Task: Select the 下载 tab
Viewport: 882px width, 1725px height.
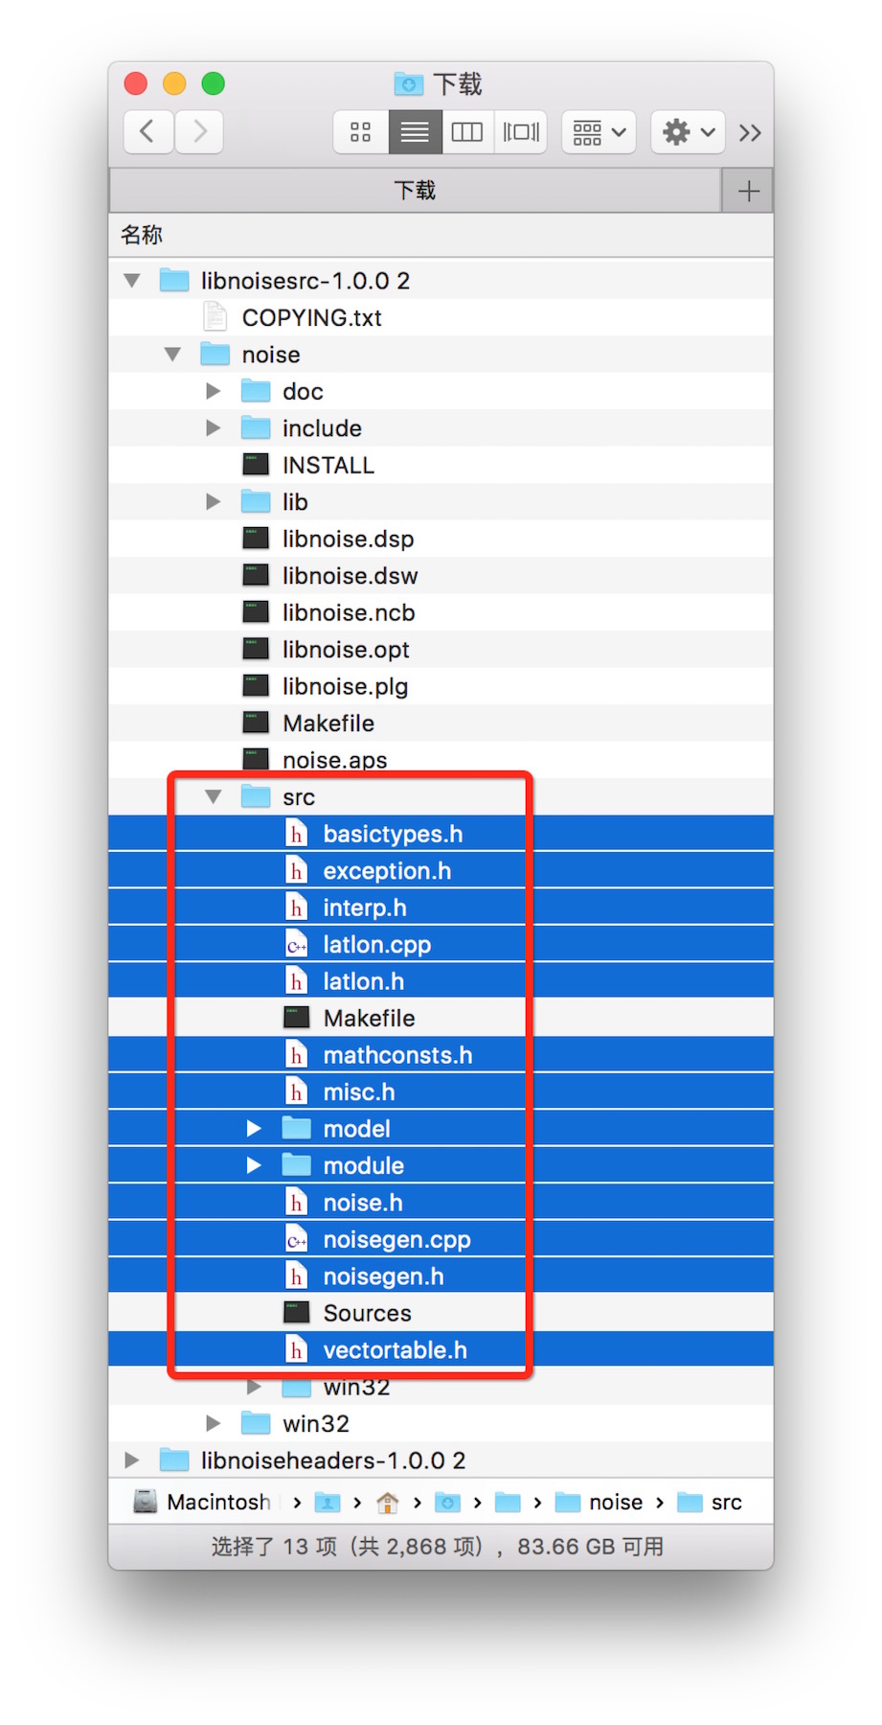Action: tap(416, 190)
